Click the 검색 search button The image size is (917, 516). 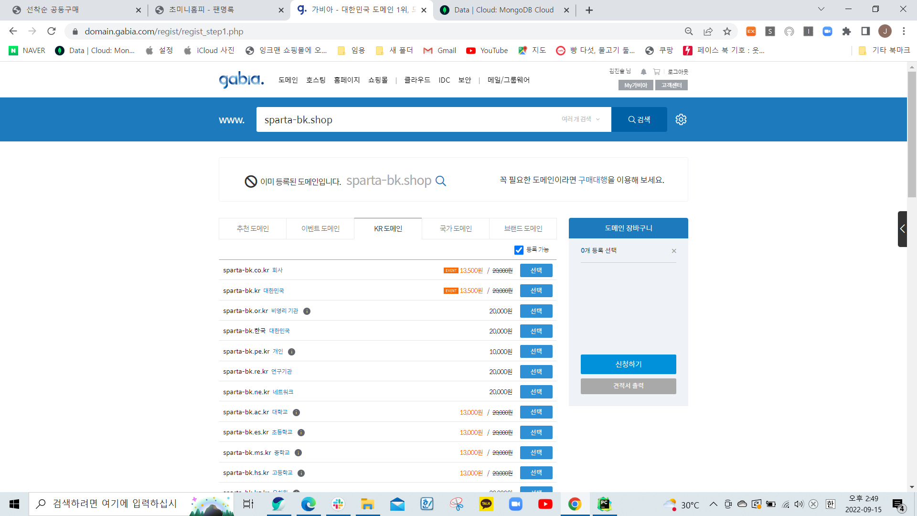coord(639,119)
